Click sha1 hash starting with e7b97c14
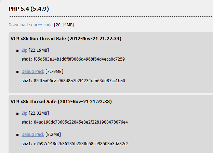213x153 pixels. click(81, 144)
